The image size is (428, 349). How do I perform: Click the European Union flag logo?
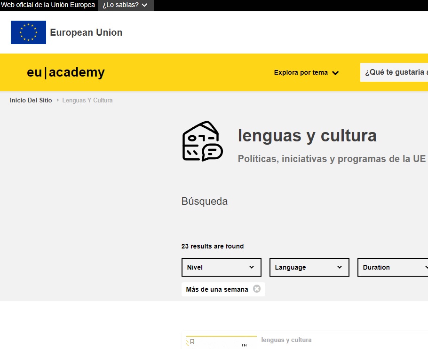point(28,32)
